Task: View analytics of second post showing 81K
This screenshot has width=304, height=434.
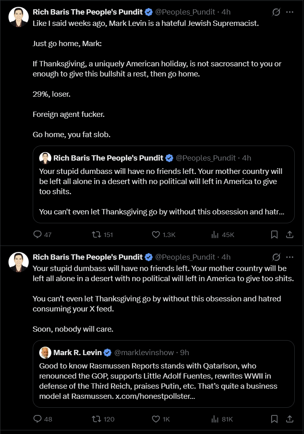Action: click(222, 419)
